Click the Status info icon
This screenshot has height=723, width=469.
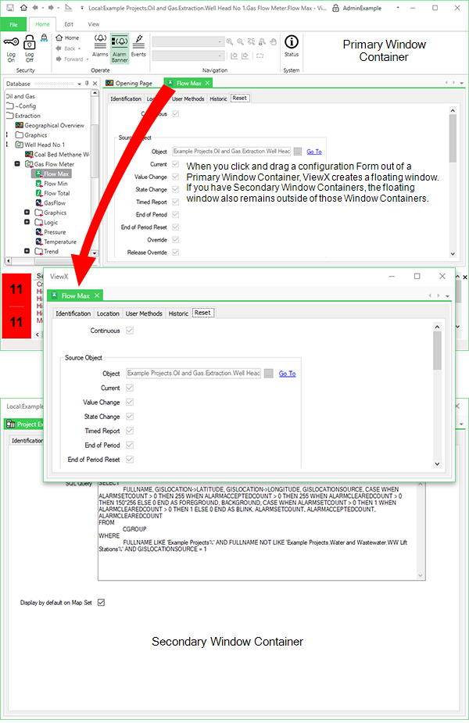pos(291,42)
